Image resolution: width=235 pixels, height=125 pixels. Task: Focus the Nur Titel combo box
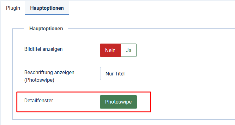pyautogui.click(x=167, y=74)
